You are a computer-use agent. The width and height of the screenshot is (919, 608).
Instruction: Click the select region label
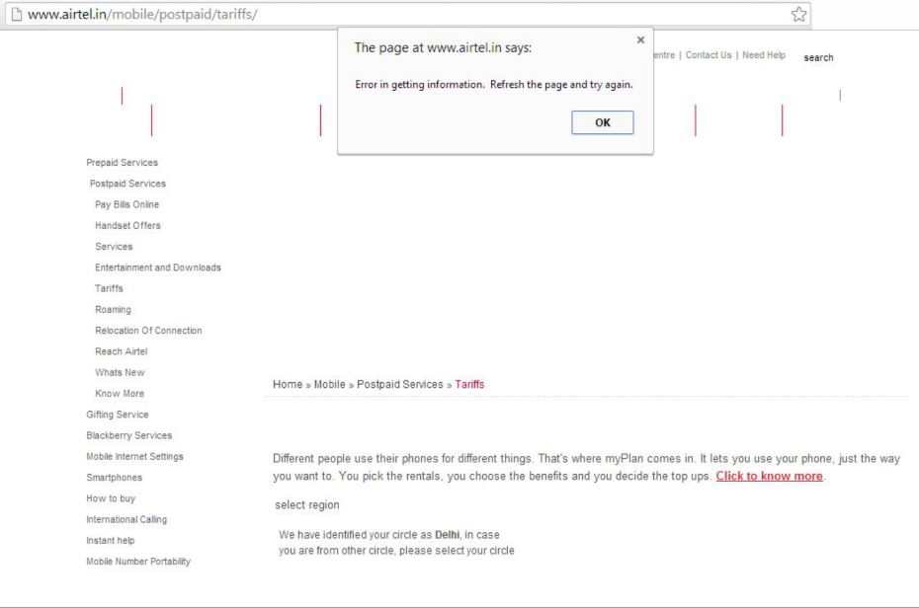(x=307, y=505)
